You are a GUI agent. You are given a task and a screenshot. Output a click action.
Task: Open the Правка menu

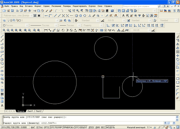14,6
